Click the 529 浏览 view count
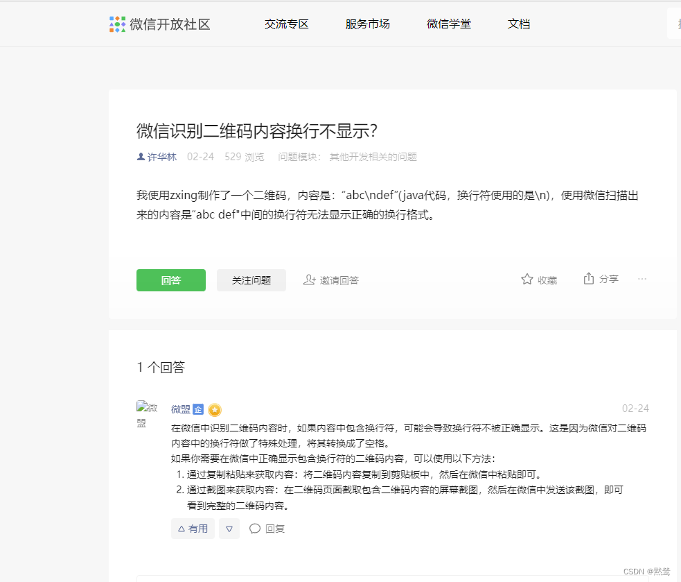The height and width of the screenshot is (582, 681). coord(244,157)
